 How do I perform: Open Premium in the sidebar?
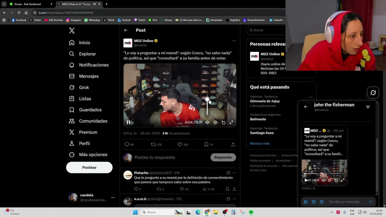[83, 132]
